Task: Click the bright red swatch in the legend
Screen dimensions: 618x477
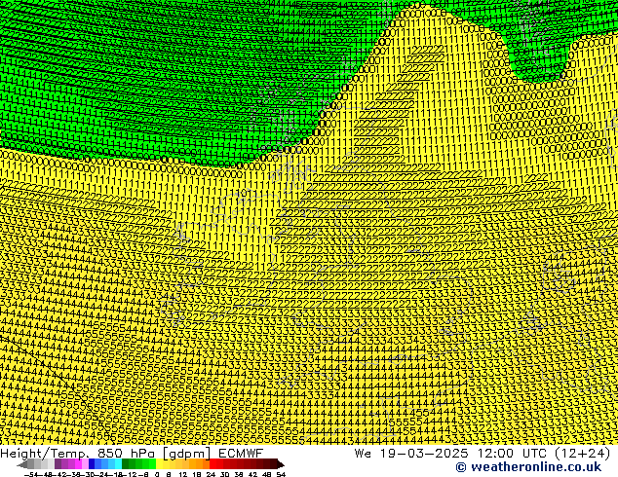Action: [212, 463]
